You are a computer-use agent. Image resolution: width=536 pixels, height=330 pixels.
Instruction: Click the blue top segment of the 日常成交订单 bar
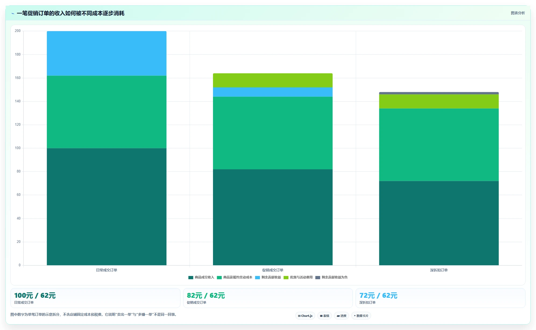pos(107,53)
